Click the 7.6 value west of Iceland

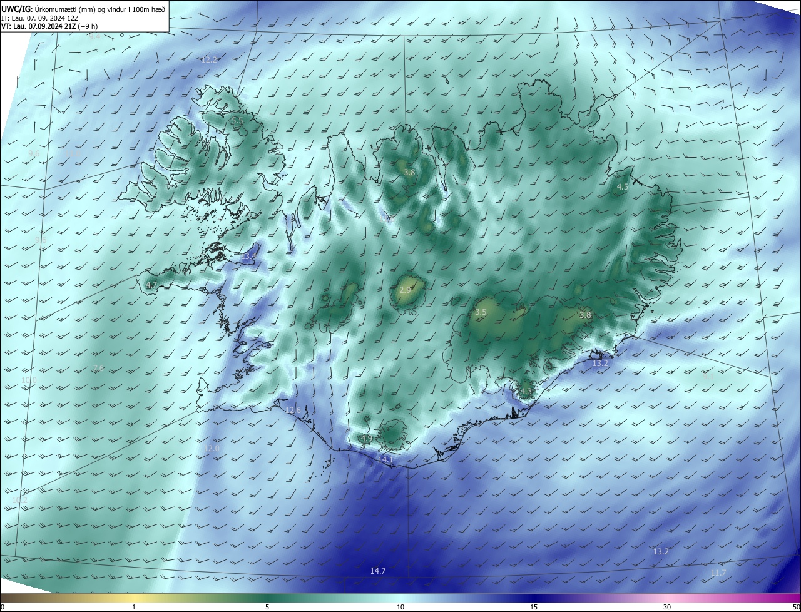pyautogui.click(x=98, y=368)
